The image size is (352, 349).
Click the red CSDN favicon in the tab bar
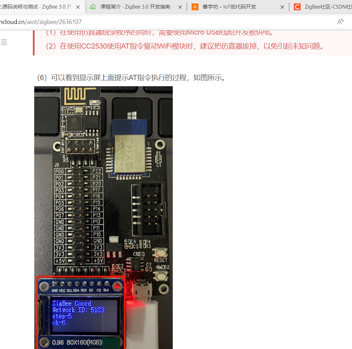297,7
